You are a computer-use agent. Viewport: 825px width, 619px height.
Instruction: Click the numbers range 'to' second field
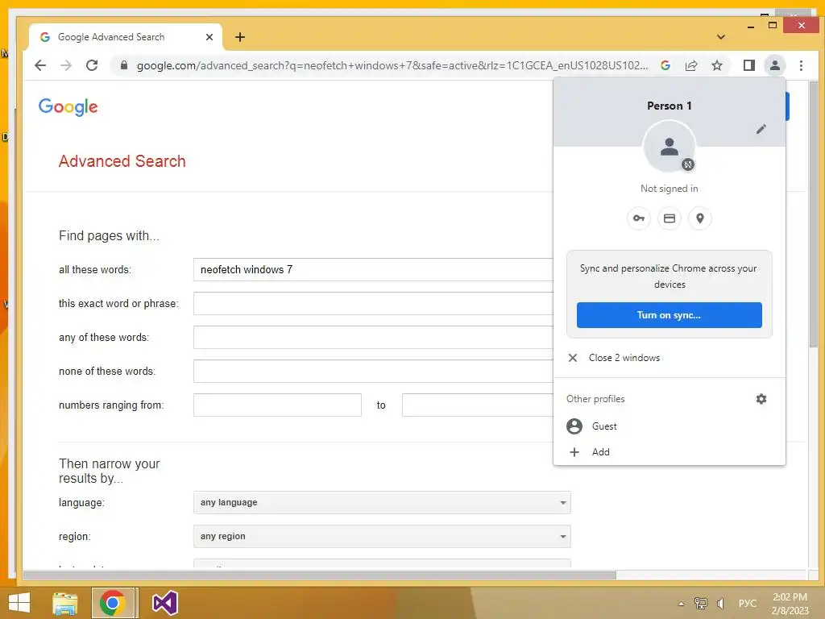478,405
